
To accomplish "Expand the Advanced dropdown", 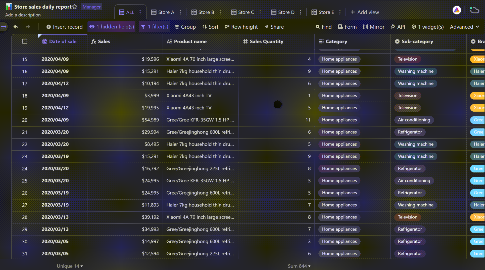I will tap(464, 27).
